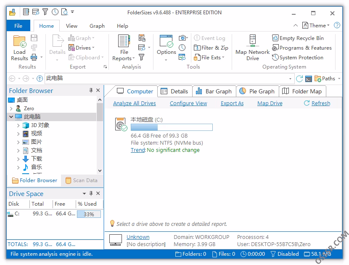This screenshot has width=349, height=265.
Task: Switch to the Graph ribbon tab
Action: tap(97, 26)
